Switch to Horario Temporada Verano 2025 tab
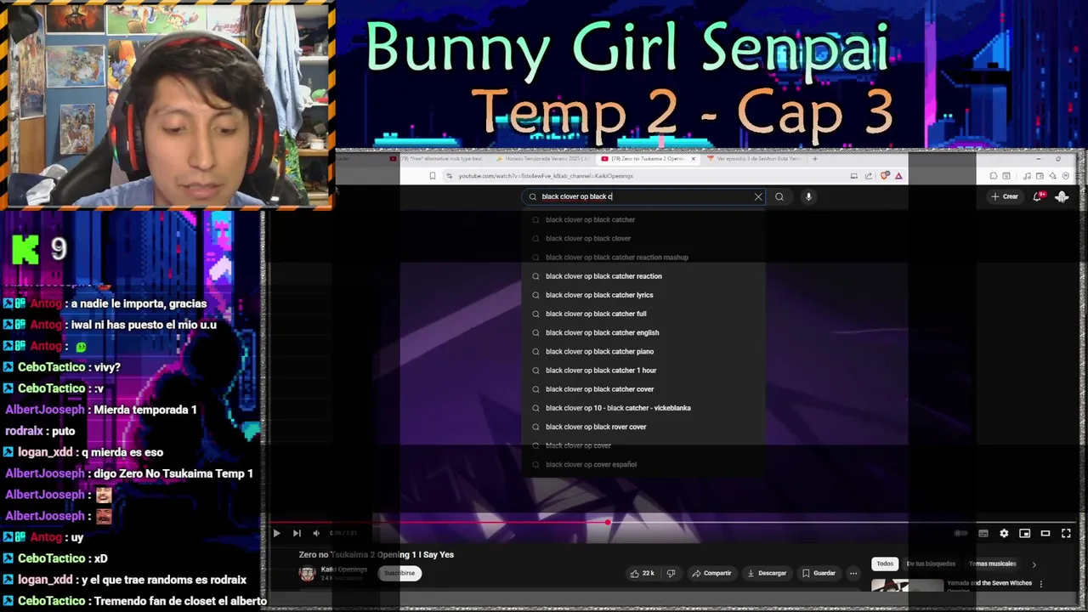Image resolution: width=1088 pixels, height=612 pixels. 544,159
